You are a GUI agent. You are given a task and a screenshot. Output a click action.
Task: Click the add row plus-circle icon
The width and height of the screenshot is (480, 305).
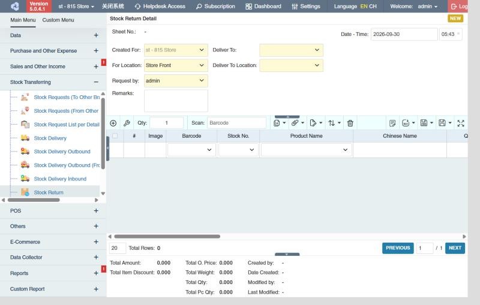click(x=113, y=123)
